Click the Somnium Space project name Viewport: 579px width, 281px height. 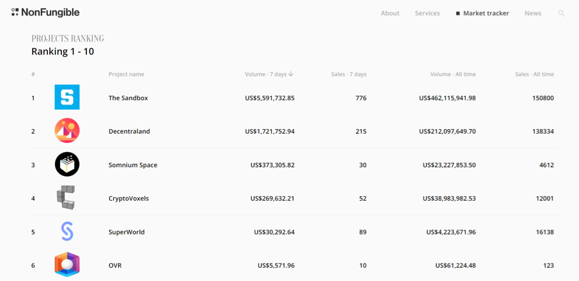133,165
